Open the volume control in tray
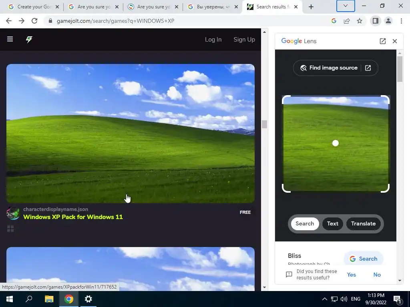The height and width of the screenshot is (307, 410). [344, 299]
